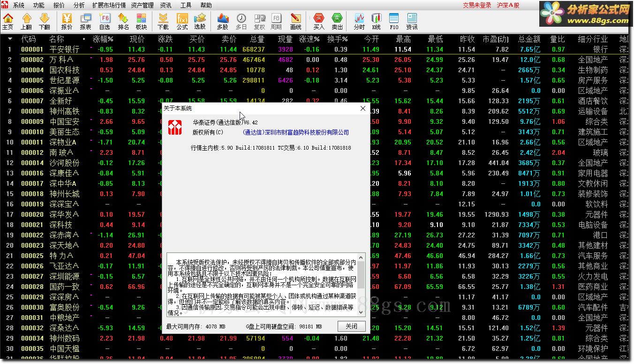Sort by the 总金额 column header

(x=529, y=39)
